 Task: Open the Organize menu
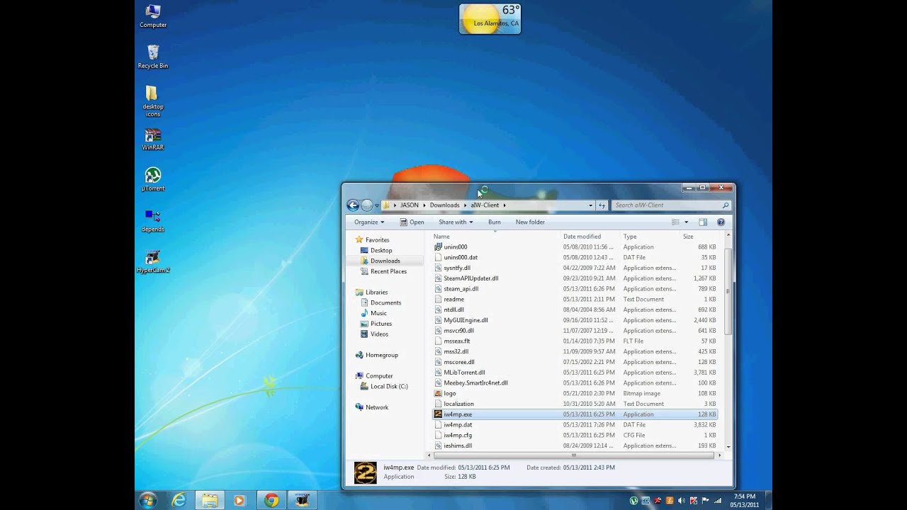click(x=369, y=222)
